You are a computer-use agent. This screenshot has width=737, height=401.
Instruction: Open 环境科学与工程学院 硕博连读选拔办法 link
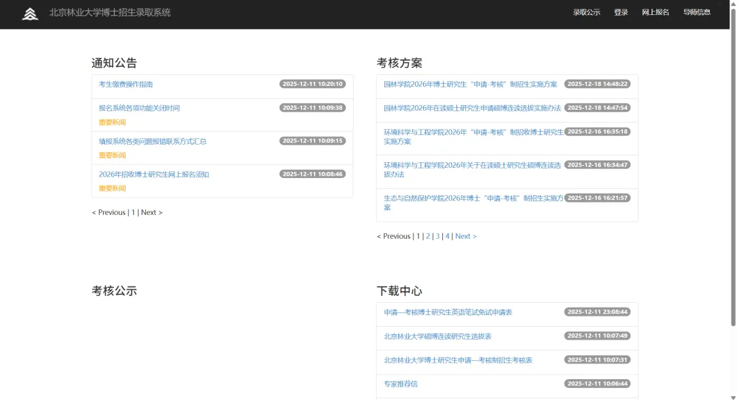tap(472, 170)
